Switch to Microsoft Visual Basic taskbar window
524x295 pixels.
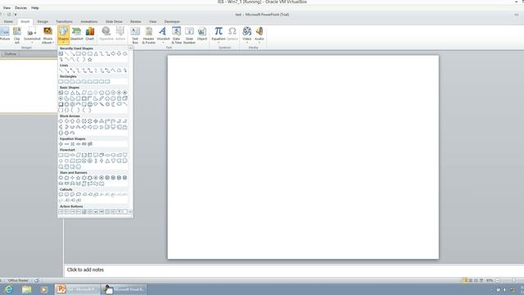point(124,289)
